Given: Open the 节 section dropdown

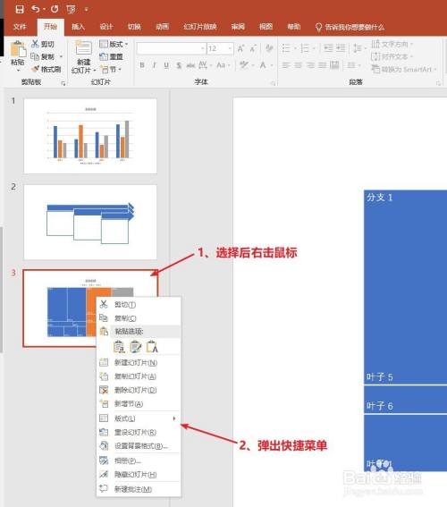Looking at the screenshot, I should [111, 69].
